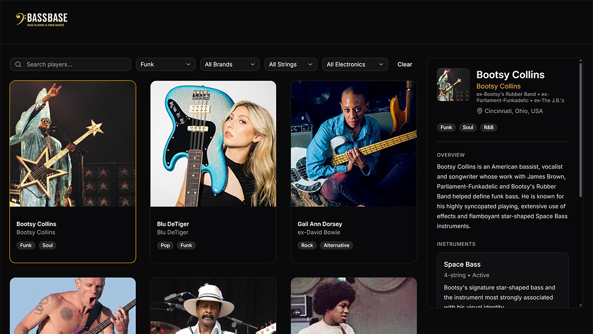Open the Blu DeTiger card photo

(x=213, y=143)
